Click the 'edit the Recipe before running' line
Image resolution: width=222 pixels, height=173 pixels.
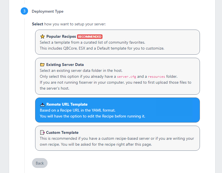coord(92,116)
